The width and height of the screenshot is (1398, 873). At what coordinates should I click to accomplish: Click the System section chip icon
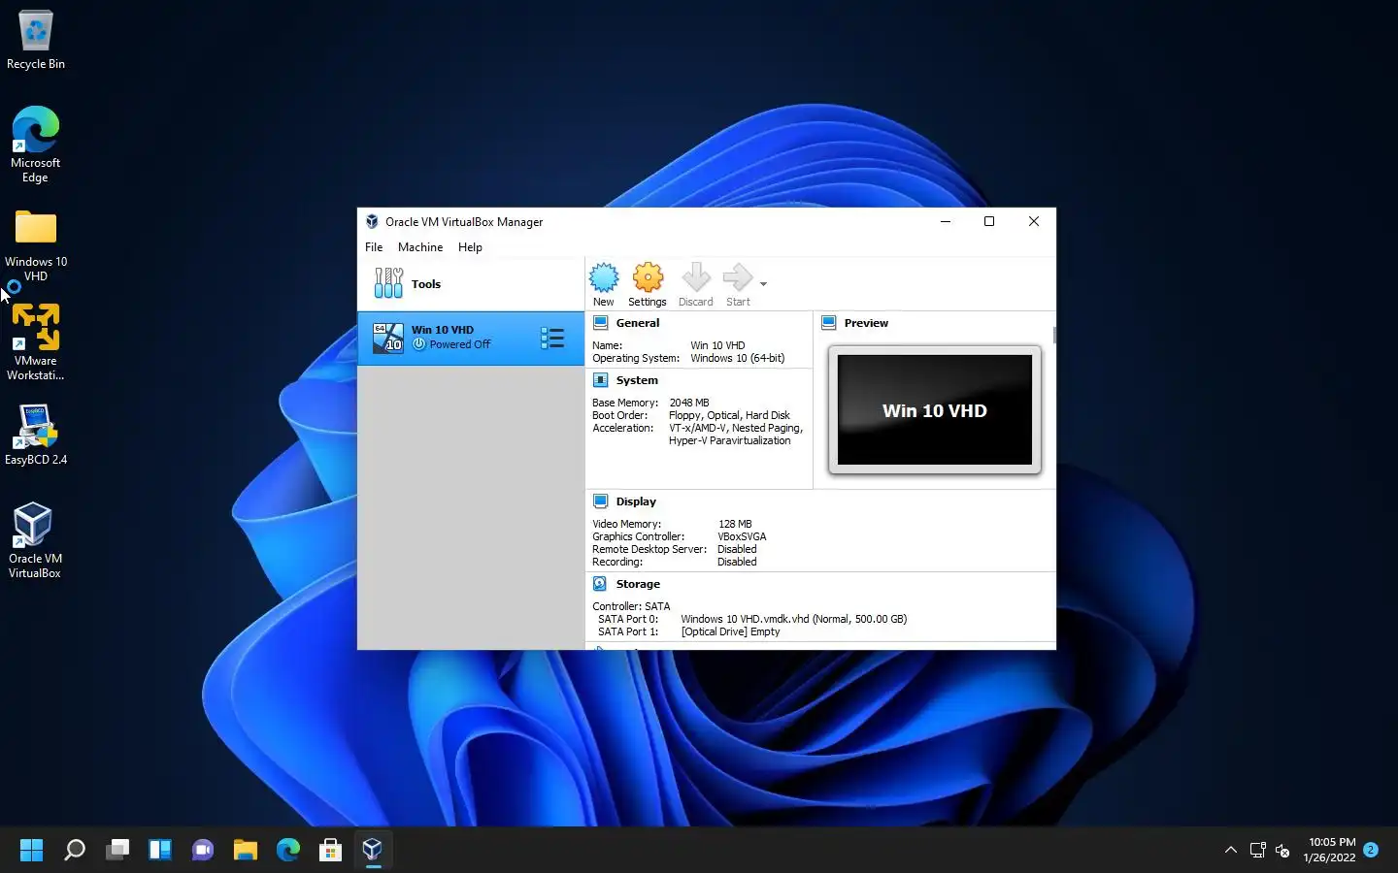tap(600, 380)
